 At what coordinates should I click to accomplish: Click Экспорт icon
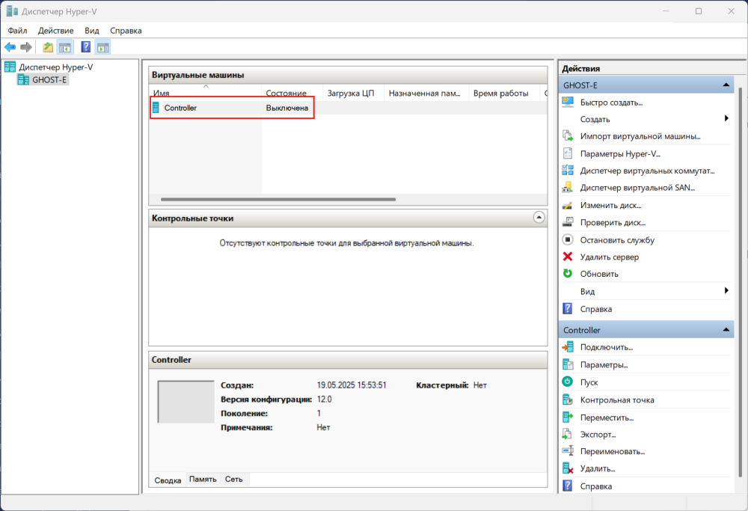pyautogui.click(x=568, y=434)
